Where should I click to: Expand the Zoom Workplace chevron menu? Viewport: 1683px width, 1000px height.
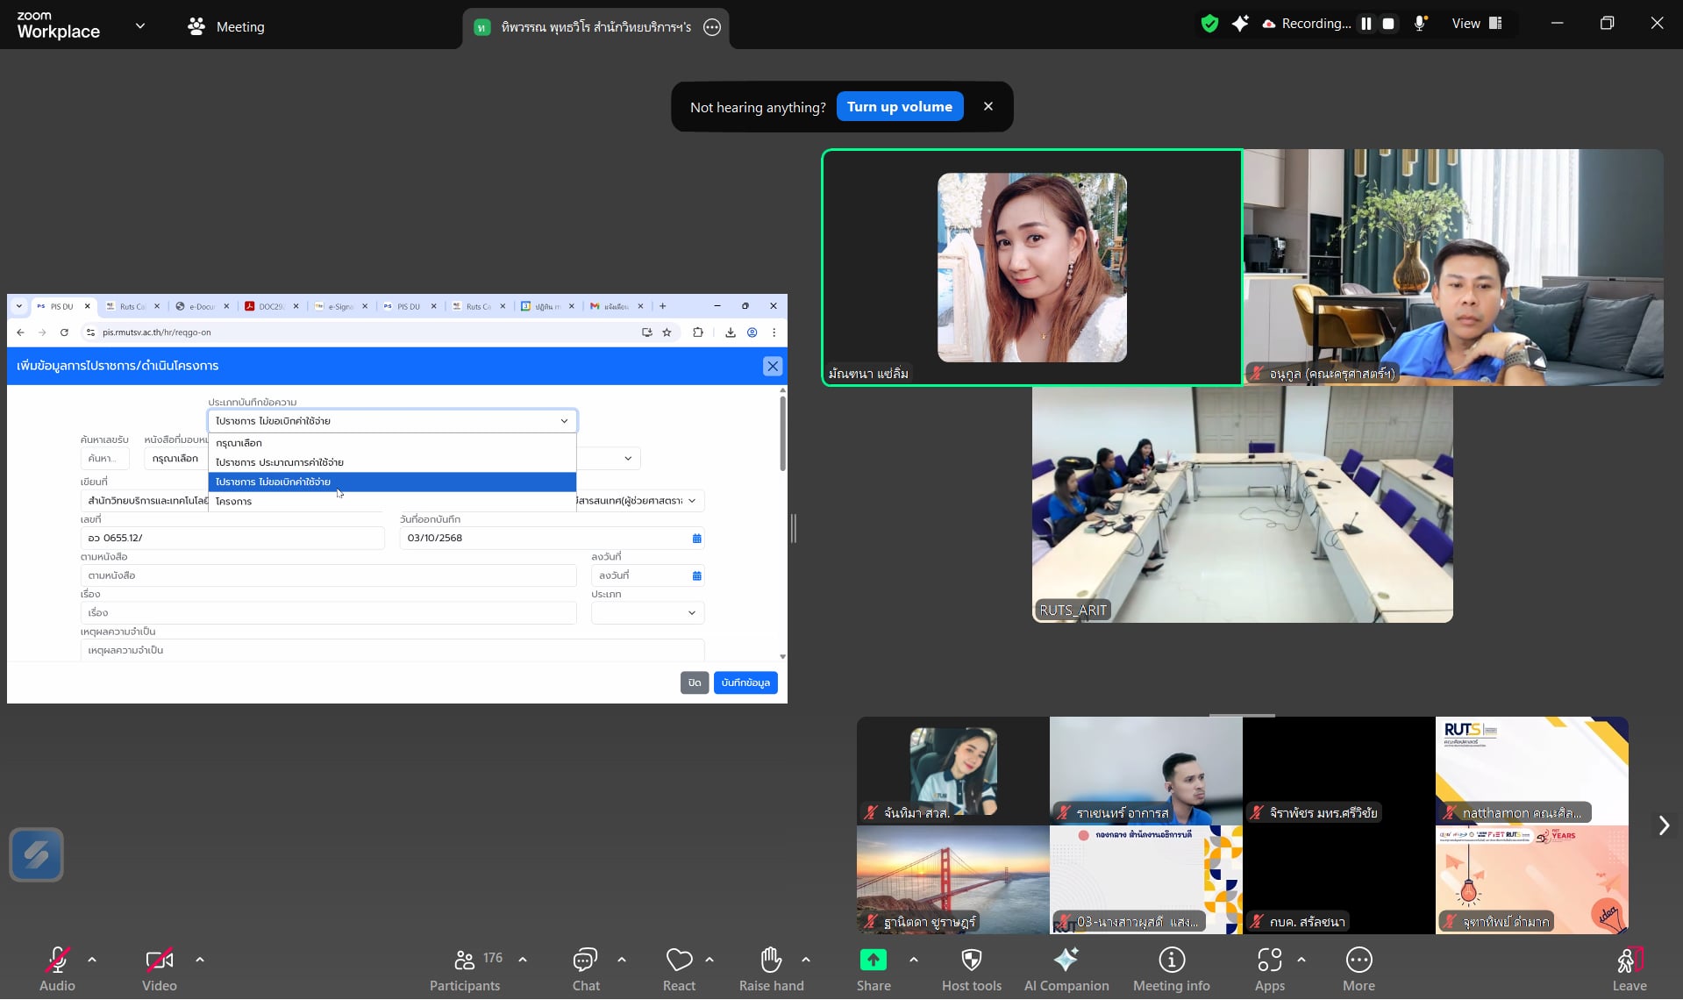click(x=140, y=26)
